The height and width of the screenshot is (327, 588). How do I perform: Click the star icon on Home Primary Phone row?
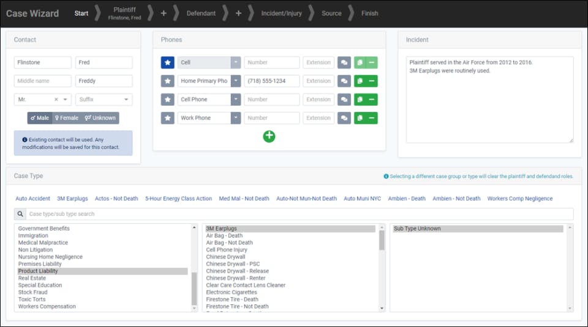coord(168,81)
